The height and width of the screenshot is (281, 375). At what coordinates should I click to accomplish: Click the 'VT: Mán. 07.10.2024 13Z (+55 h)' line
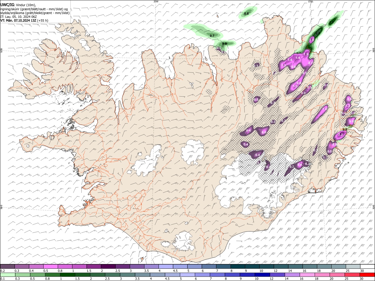coord(24,20)
